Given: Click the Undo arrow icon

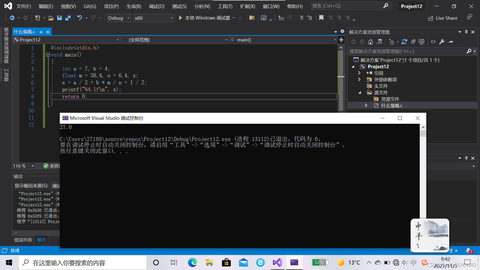Looking at the screenshot, I should pyautogui.click(x=79, y=18).
